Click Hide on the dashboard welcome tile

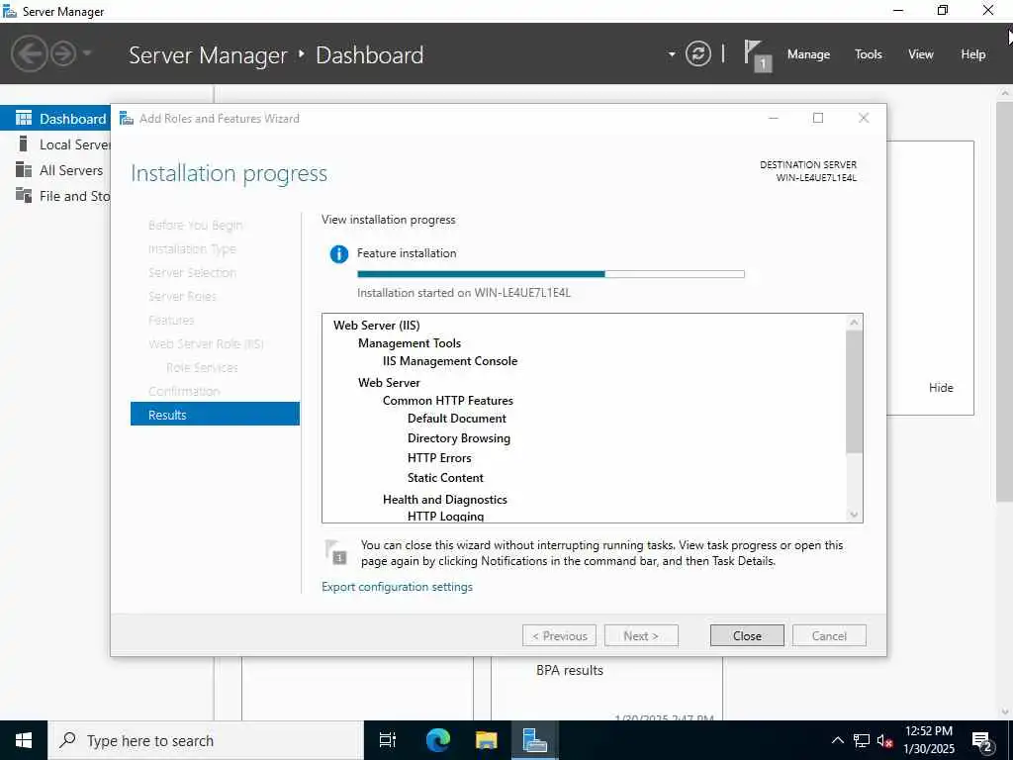941,388
